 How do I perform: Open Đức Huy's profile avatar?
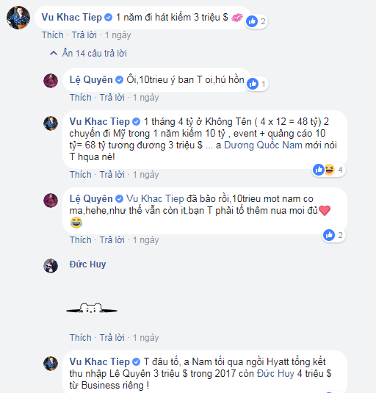click(x=51, y=266)
